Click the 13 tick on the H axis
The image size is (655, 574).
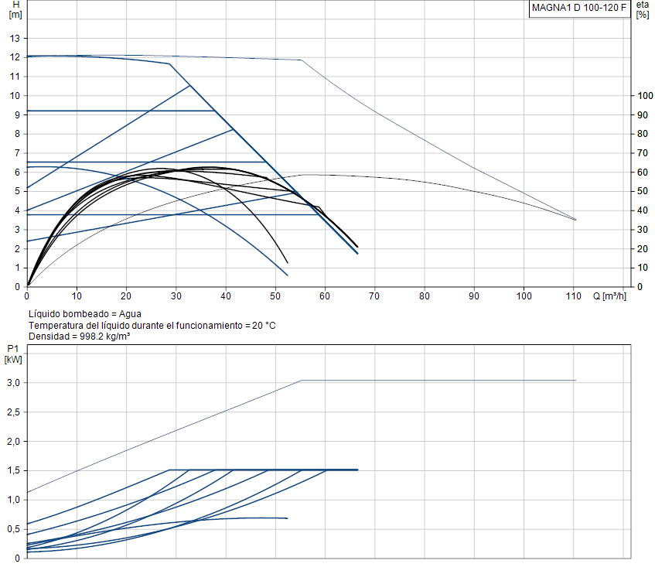click(15, 39)
